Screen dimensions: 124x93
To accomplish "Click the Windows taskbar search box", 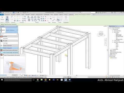I will pyautogui.click(x=18, y=80).
